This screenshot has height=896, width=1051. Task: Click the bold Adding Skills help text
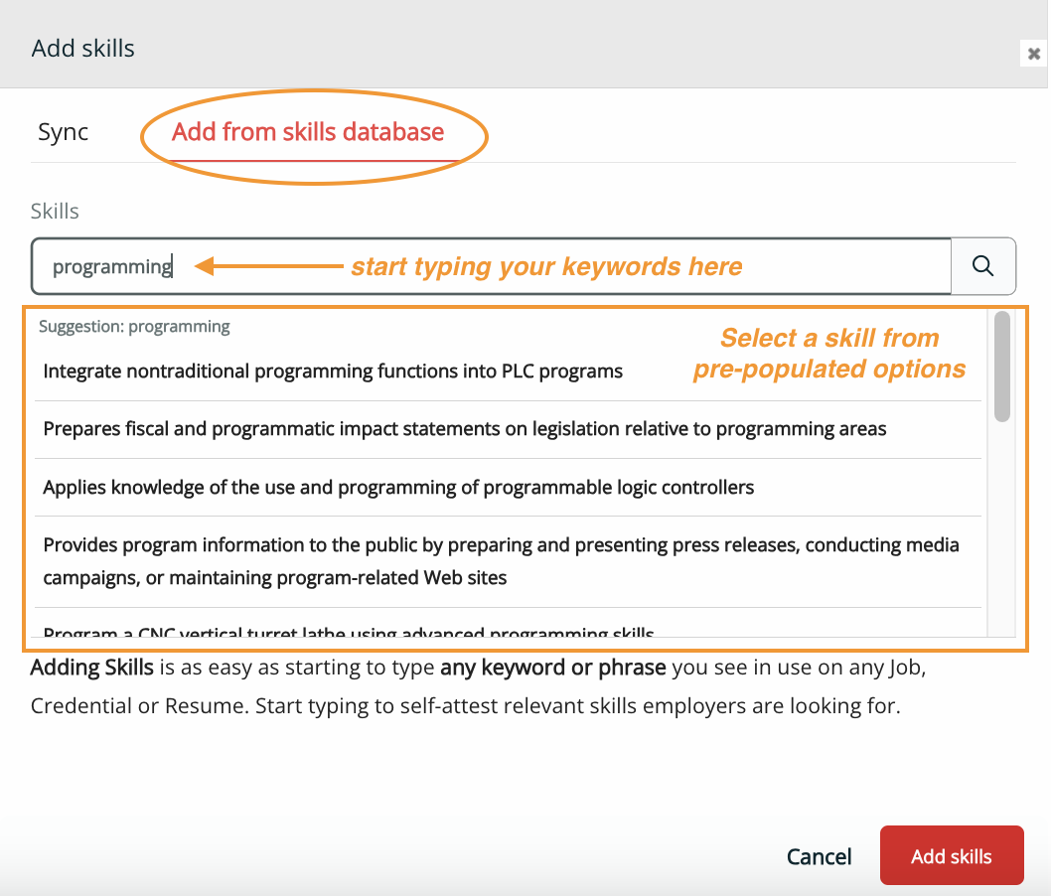point(91,667)
